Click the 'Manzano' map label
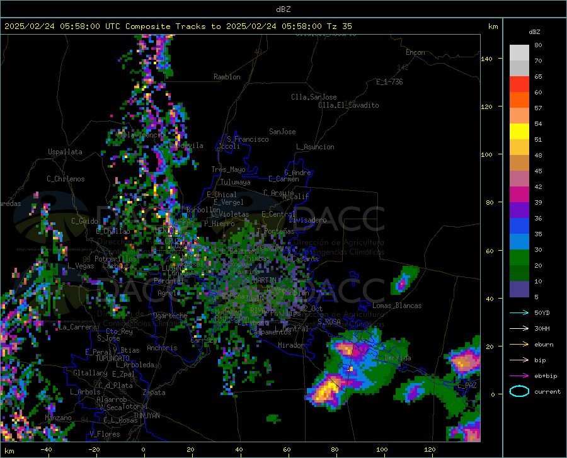567x458 pixels. click(58, 418)
